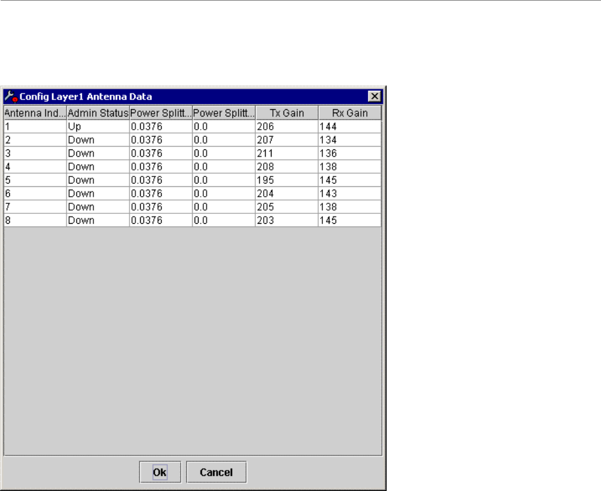Image resolution: width=601 pixels, height=491 pixels.
Task: Click the 0.0 power splitter cell in row 1
Action: coord(224,126)
